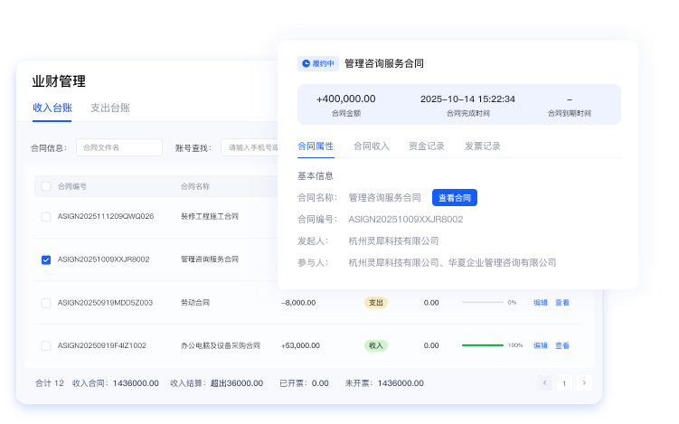679x424 pixels.
Task: Click the 收入 tag in 办公电脑 row
Action: tap(376, 345)
